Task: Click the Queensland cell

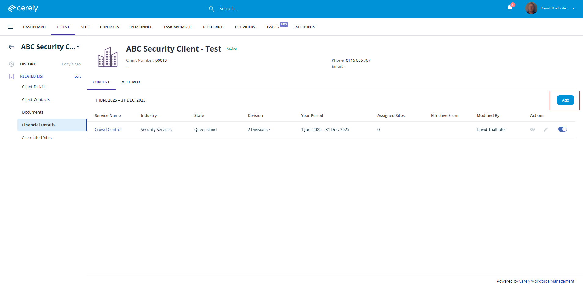Action: click(x=205, y=129)
